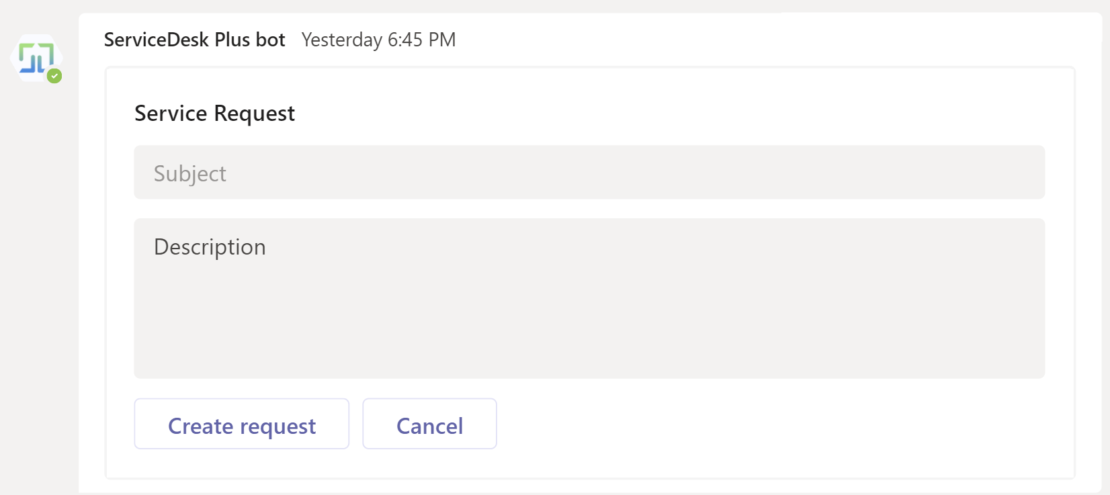Image resolution: width=1110 pixels, height=495 pixels.
Task: Select the Service Request card heading
Action: tap(214, 114)
